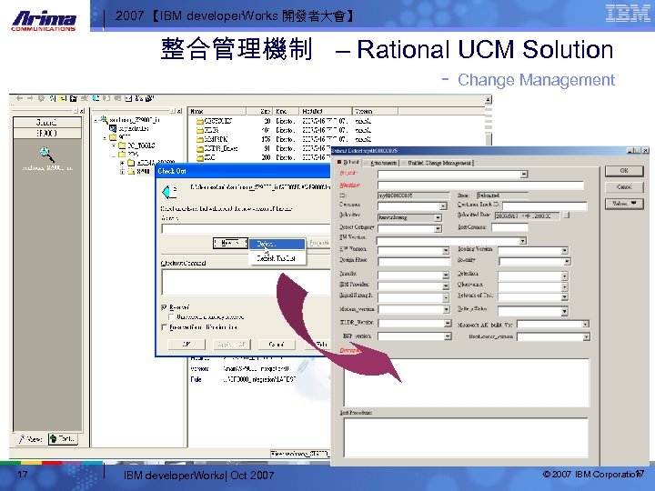Switch to the Toolbox tab at bottom left

click(x=63, y=439)
